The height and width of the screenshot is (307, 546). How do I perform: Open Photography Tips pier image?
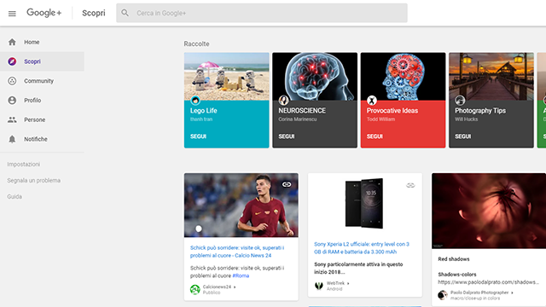tap(491, 76)
